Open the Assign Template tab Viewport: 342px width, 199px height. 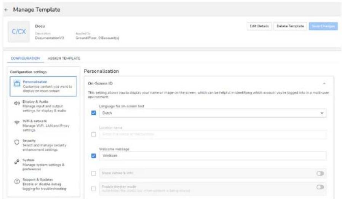click(64, 59)
